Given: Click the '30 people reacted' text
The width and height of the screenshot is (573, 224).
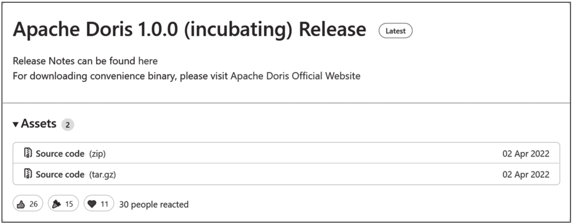Looking at the screenshot, I should coord(154,204).
